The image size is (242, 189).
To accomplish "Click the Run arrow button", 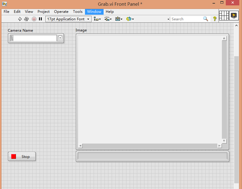I will coord(20,19).
